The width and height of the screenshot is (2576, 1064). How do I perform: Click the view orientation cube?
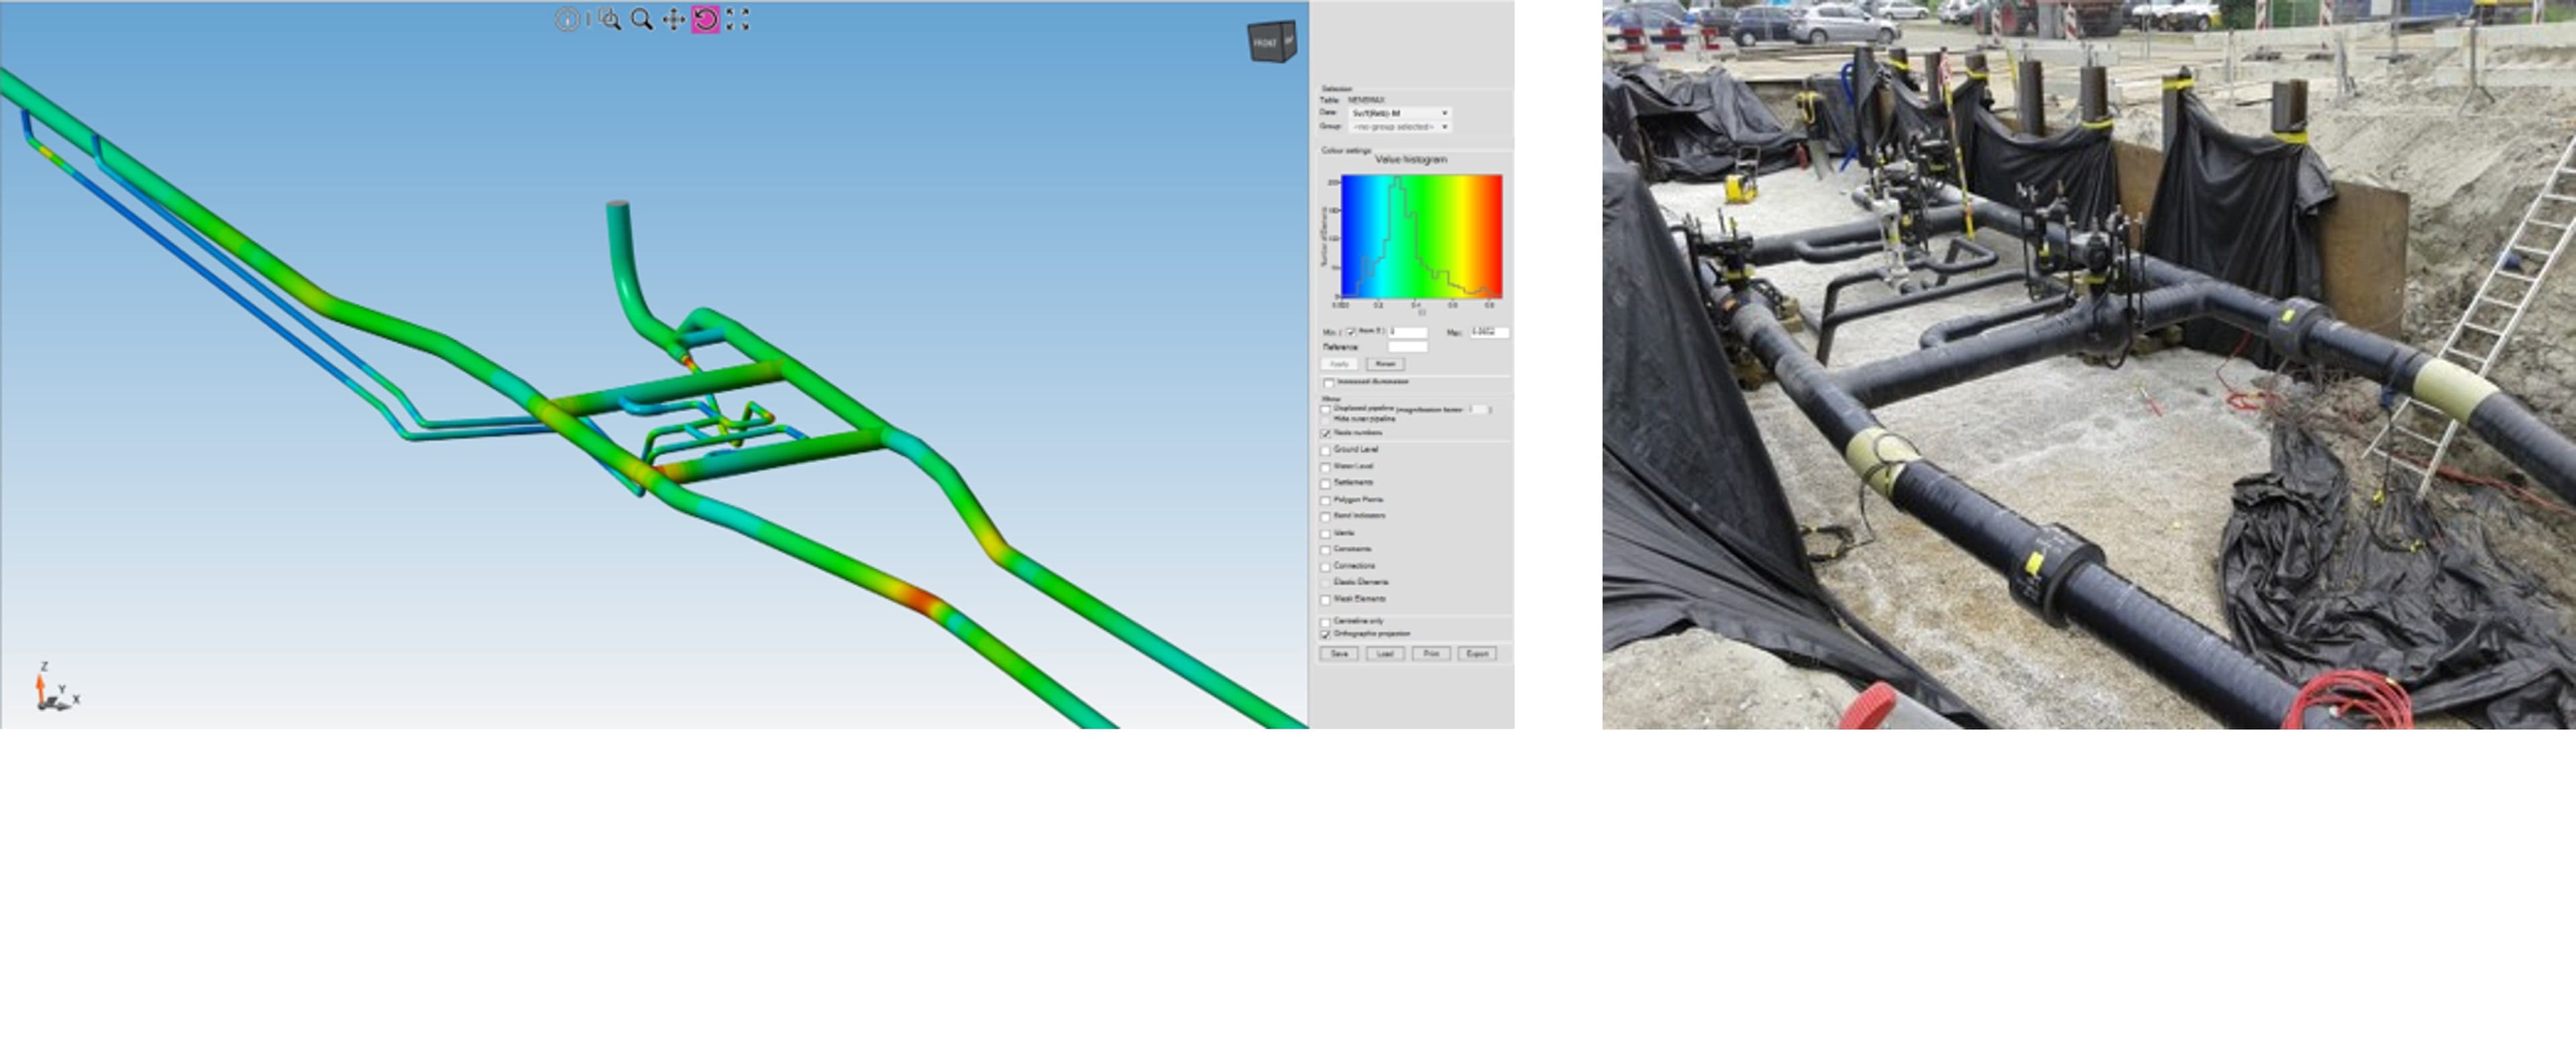click(1271, 42)
